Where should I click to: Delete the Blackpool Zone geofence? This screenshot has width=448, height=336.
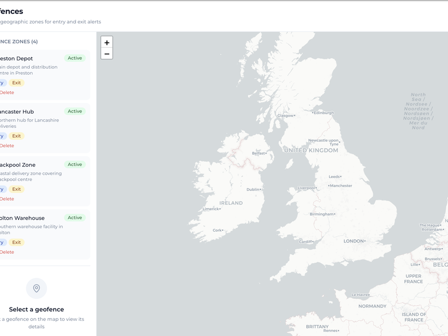pos(7,199)
